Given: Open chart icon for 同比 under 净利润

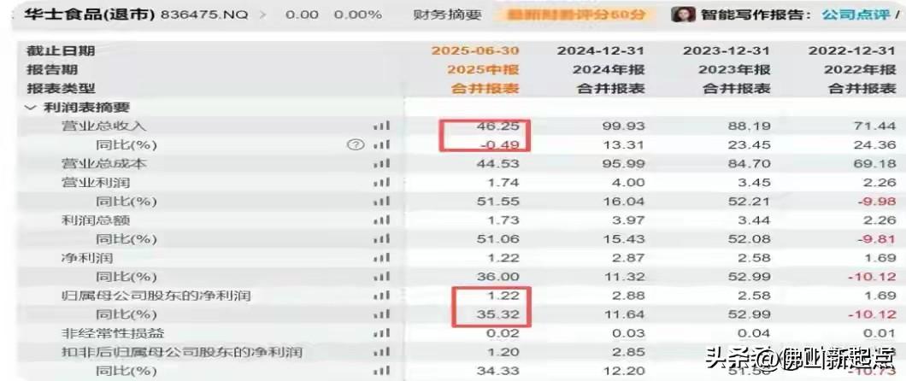Looking at the screenshot, I should pyautogui.click(x=381, y=277).
